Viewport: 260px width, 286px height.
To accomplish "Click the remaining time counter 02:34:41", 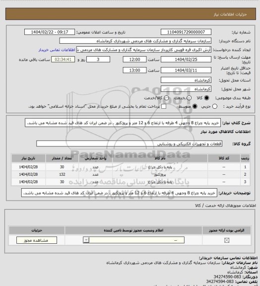I will pyautogui.click(x=63, y=60).
